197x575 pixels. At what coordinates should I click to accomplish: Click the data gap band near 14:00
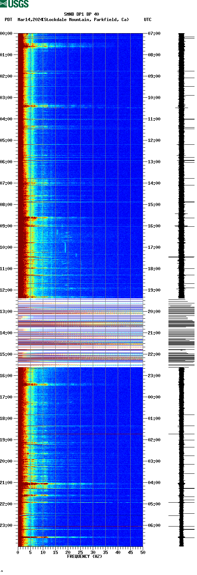click(80, 333)
